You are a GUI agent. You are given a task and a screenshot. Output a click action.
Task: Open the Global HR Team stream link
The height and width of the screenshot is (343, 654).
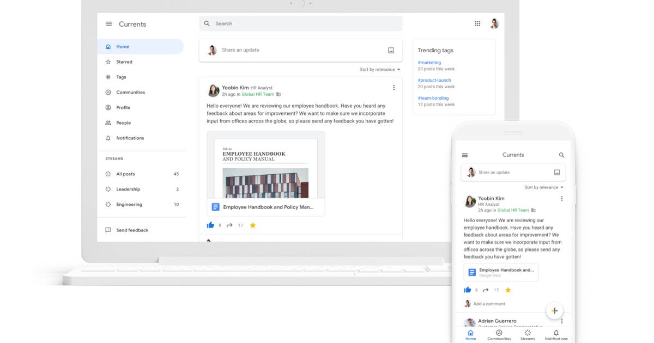258,94
